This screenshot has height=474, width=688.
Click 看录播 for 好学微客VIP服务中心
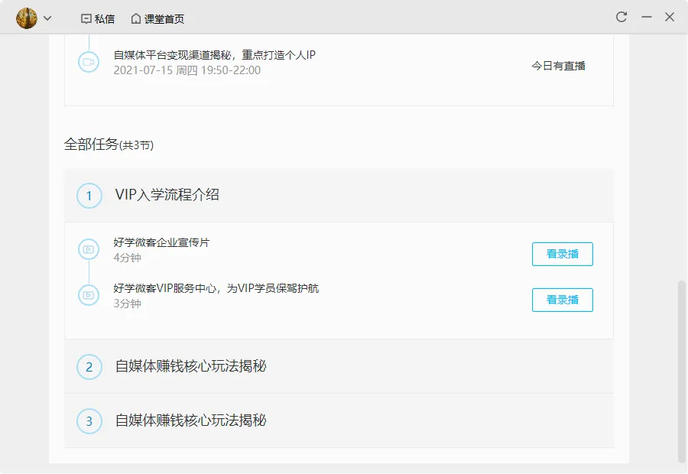tap(563, 300)
